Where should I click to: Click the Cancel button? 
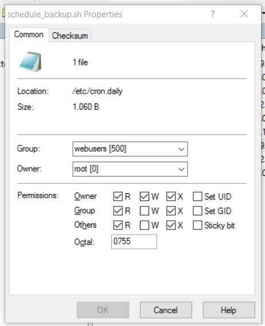click(x=166, y=310)
